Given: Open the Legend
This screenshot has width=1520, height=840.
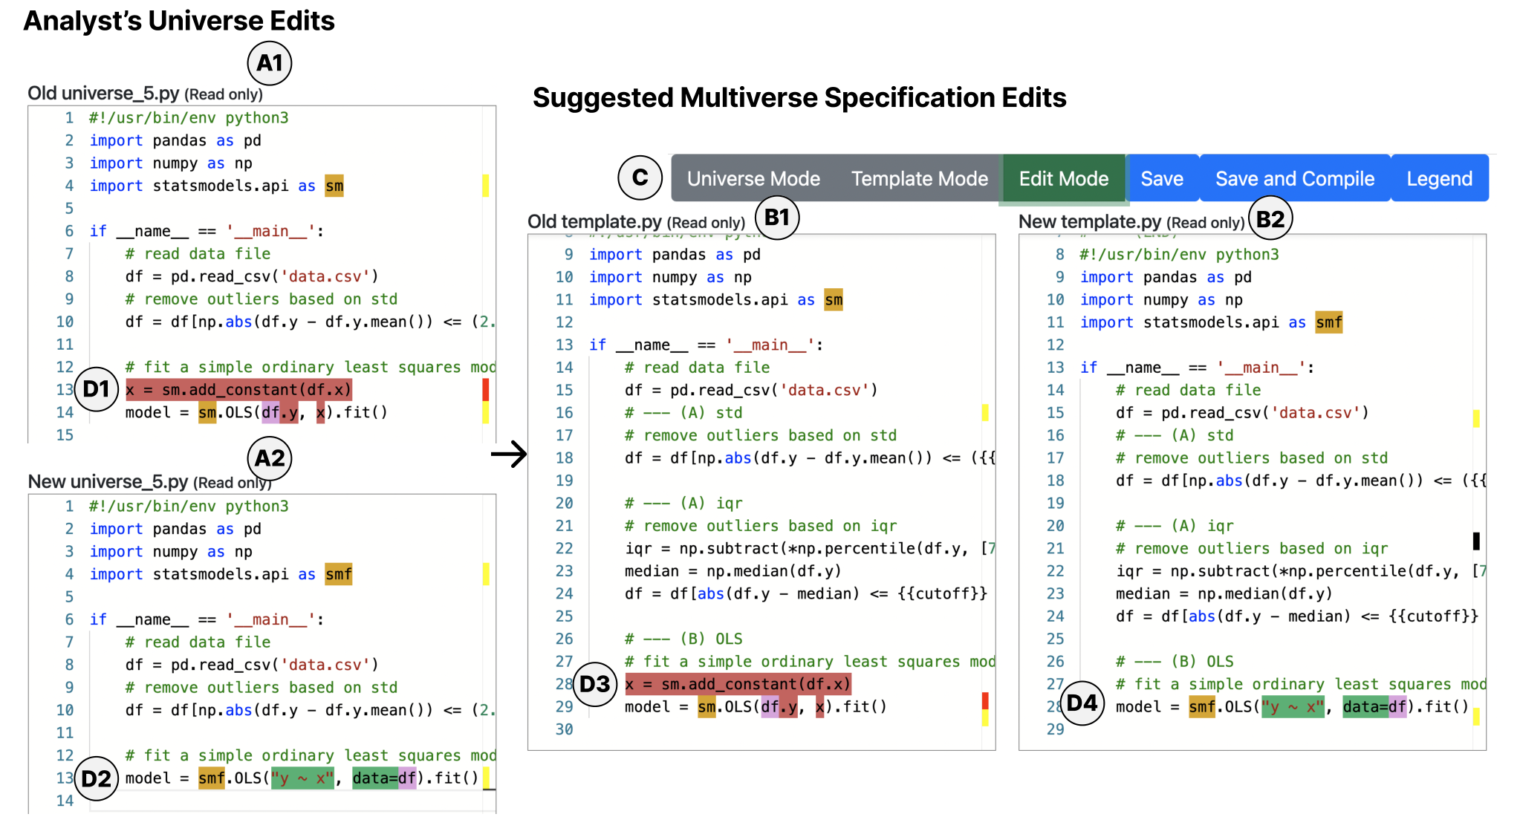Looking at the screenshot, I should point(1439,179).
